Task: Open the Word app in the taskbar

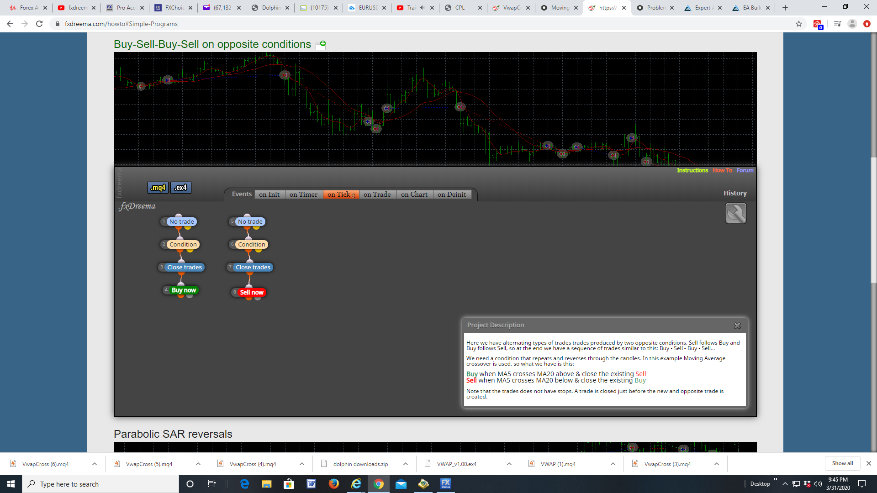Action: pyautogui.click(x=312, y=484)
